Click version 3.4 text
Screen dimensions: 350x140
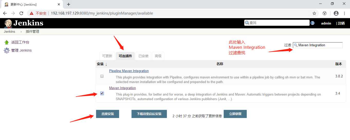(338, 94)
